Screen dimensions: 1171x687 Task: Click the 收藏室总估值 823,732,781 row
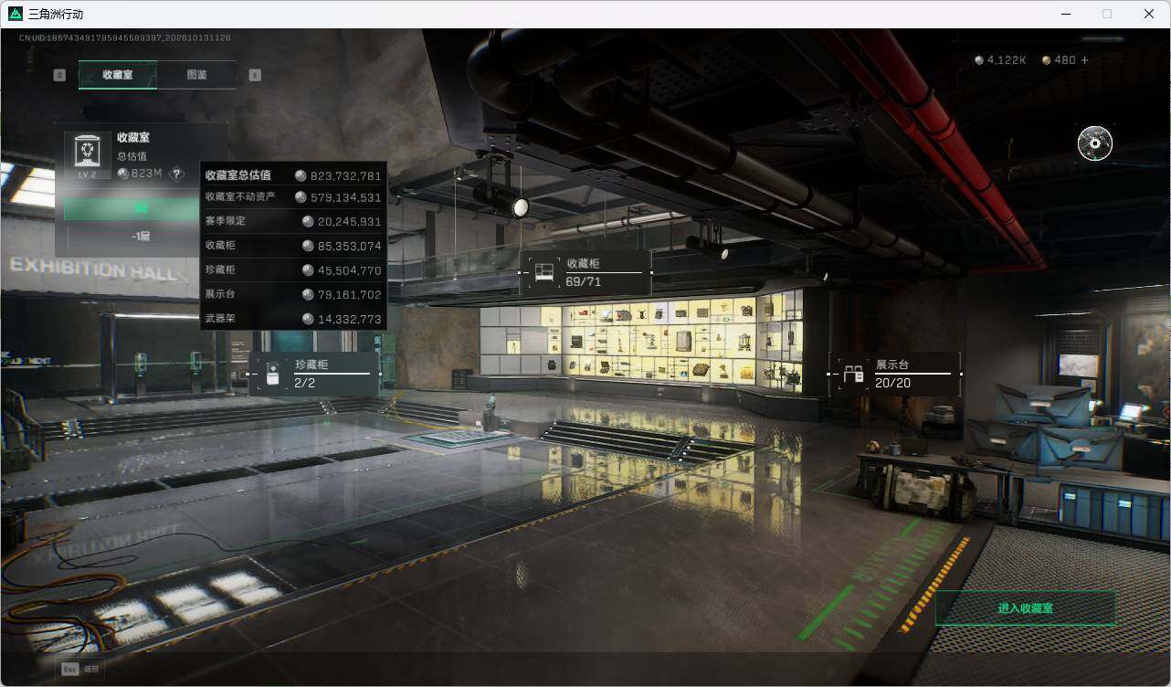click(x=293, y=175)
